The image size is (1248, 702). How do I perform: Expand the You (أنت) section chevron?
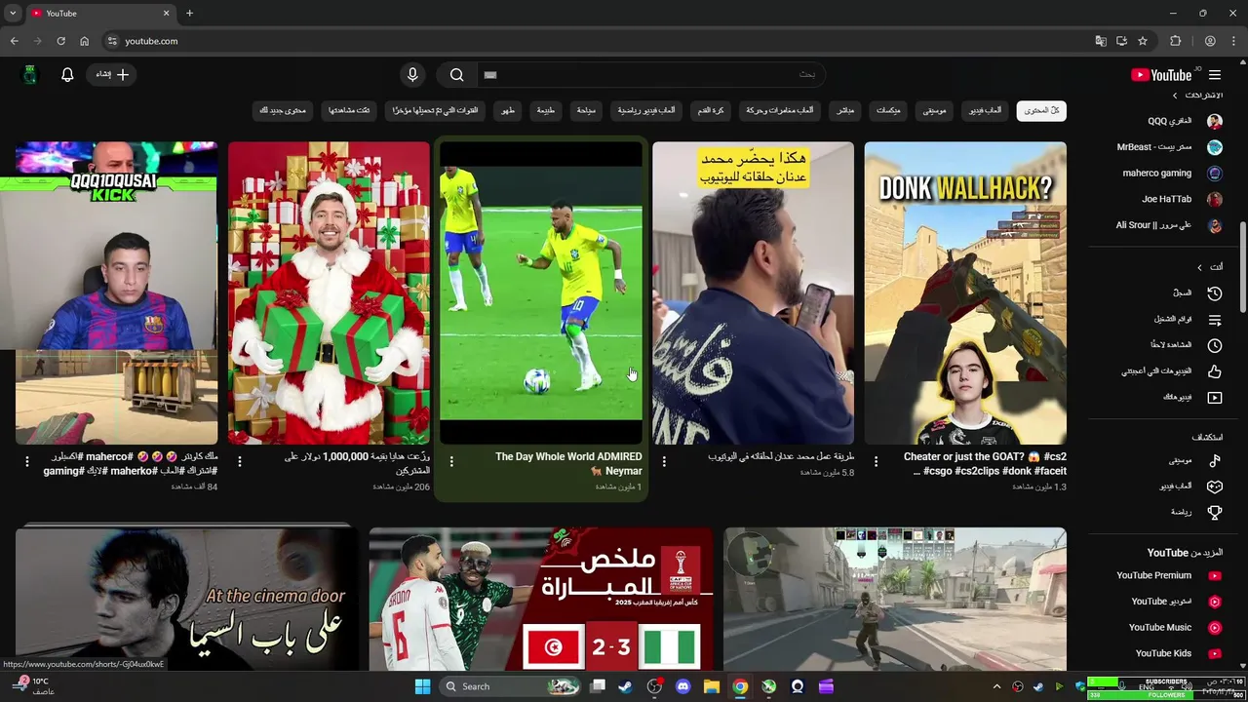click(1199, 267)
